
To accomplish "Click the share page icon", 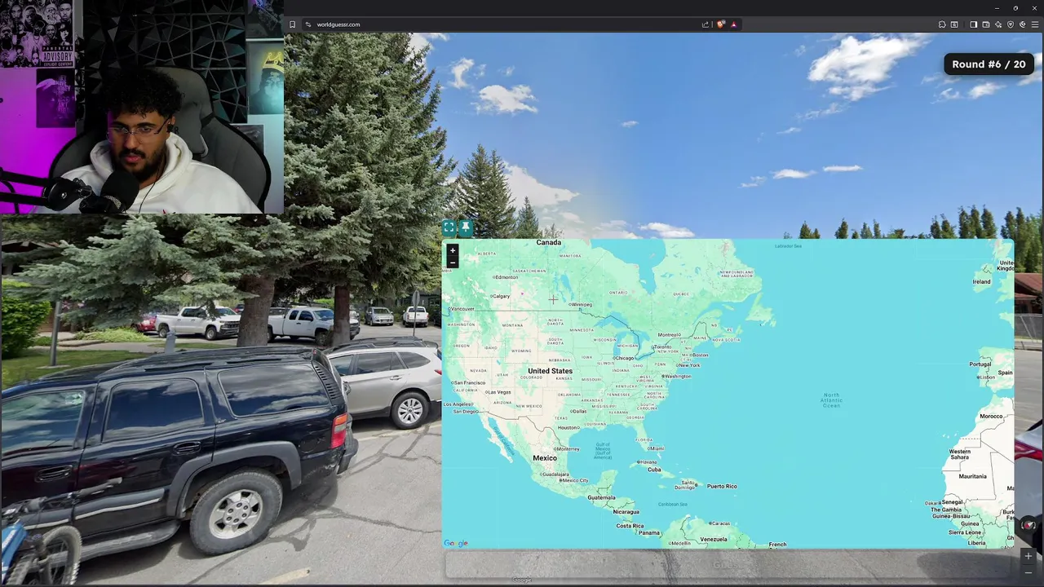I will pos(706,24).
